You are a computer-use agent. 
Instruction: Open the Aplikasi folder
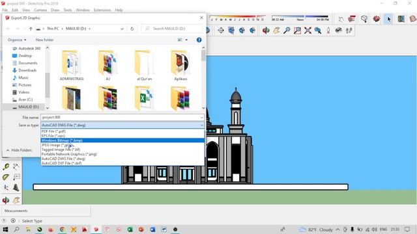(x=180, y=65)
